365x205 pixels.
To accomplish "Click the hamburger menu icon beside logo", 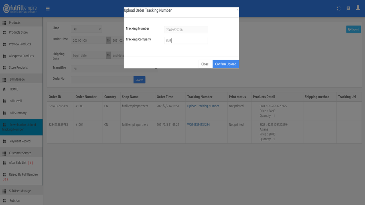I will point(48,9).
